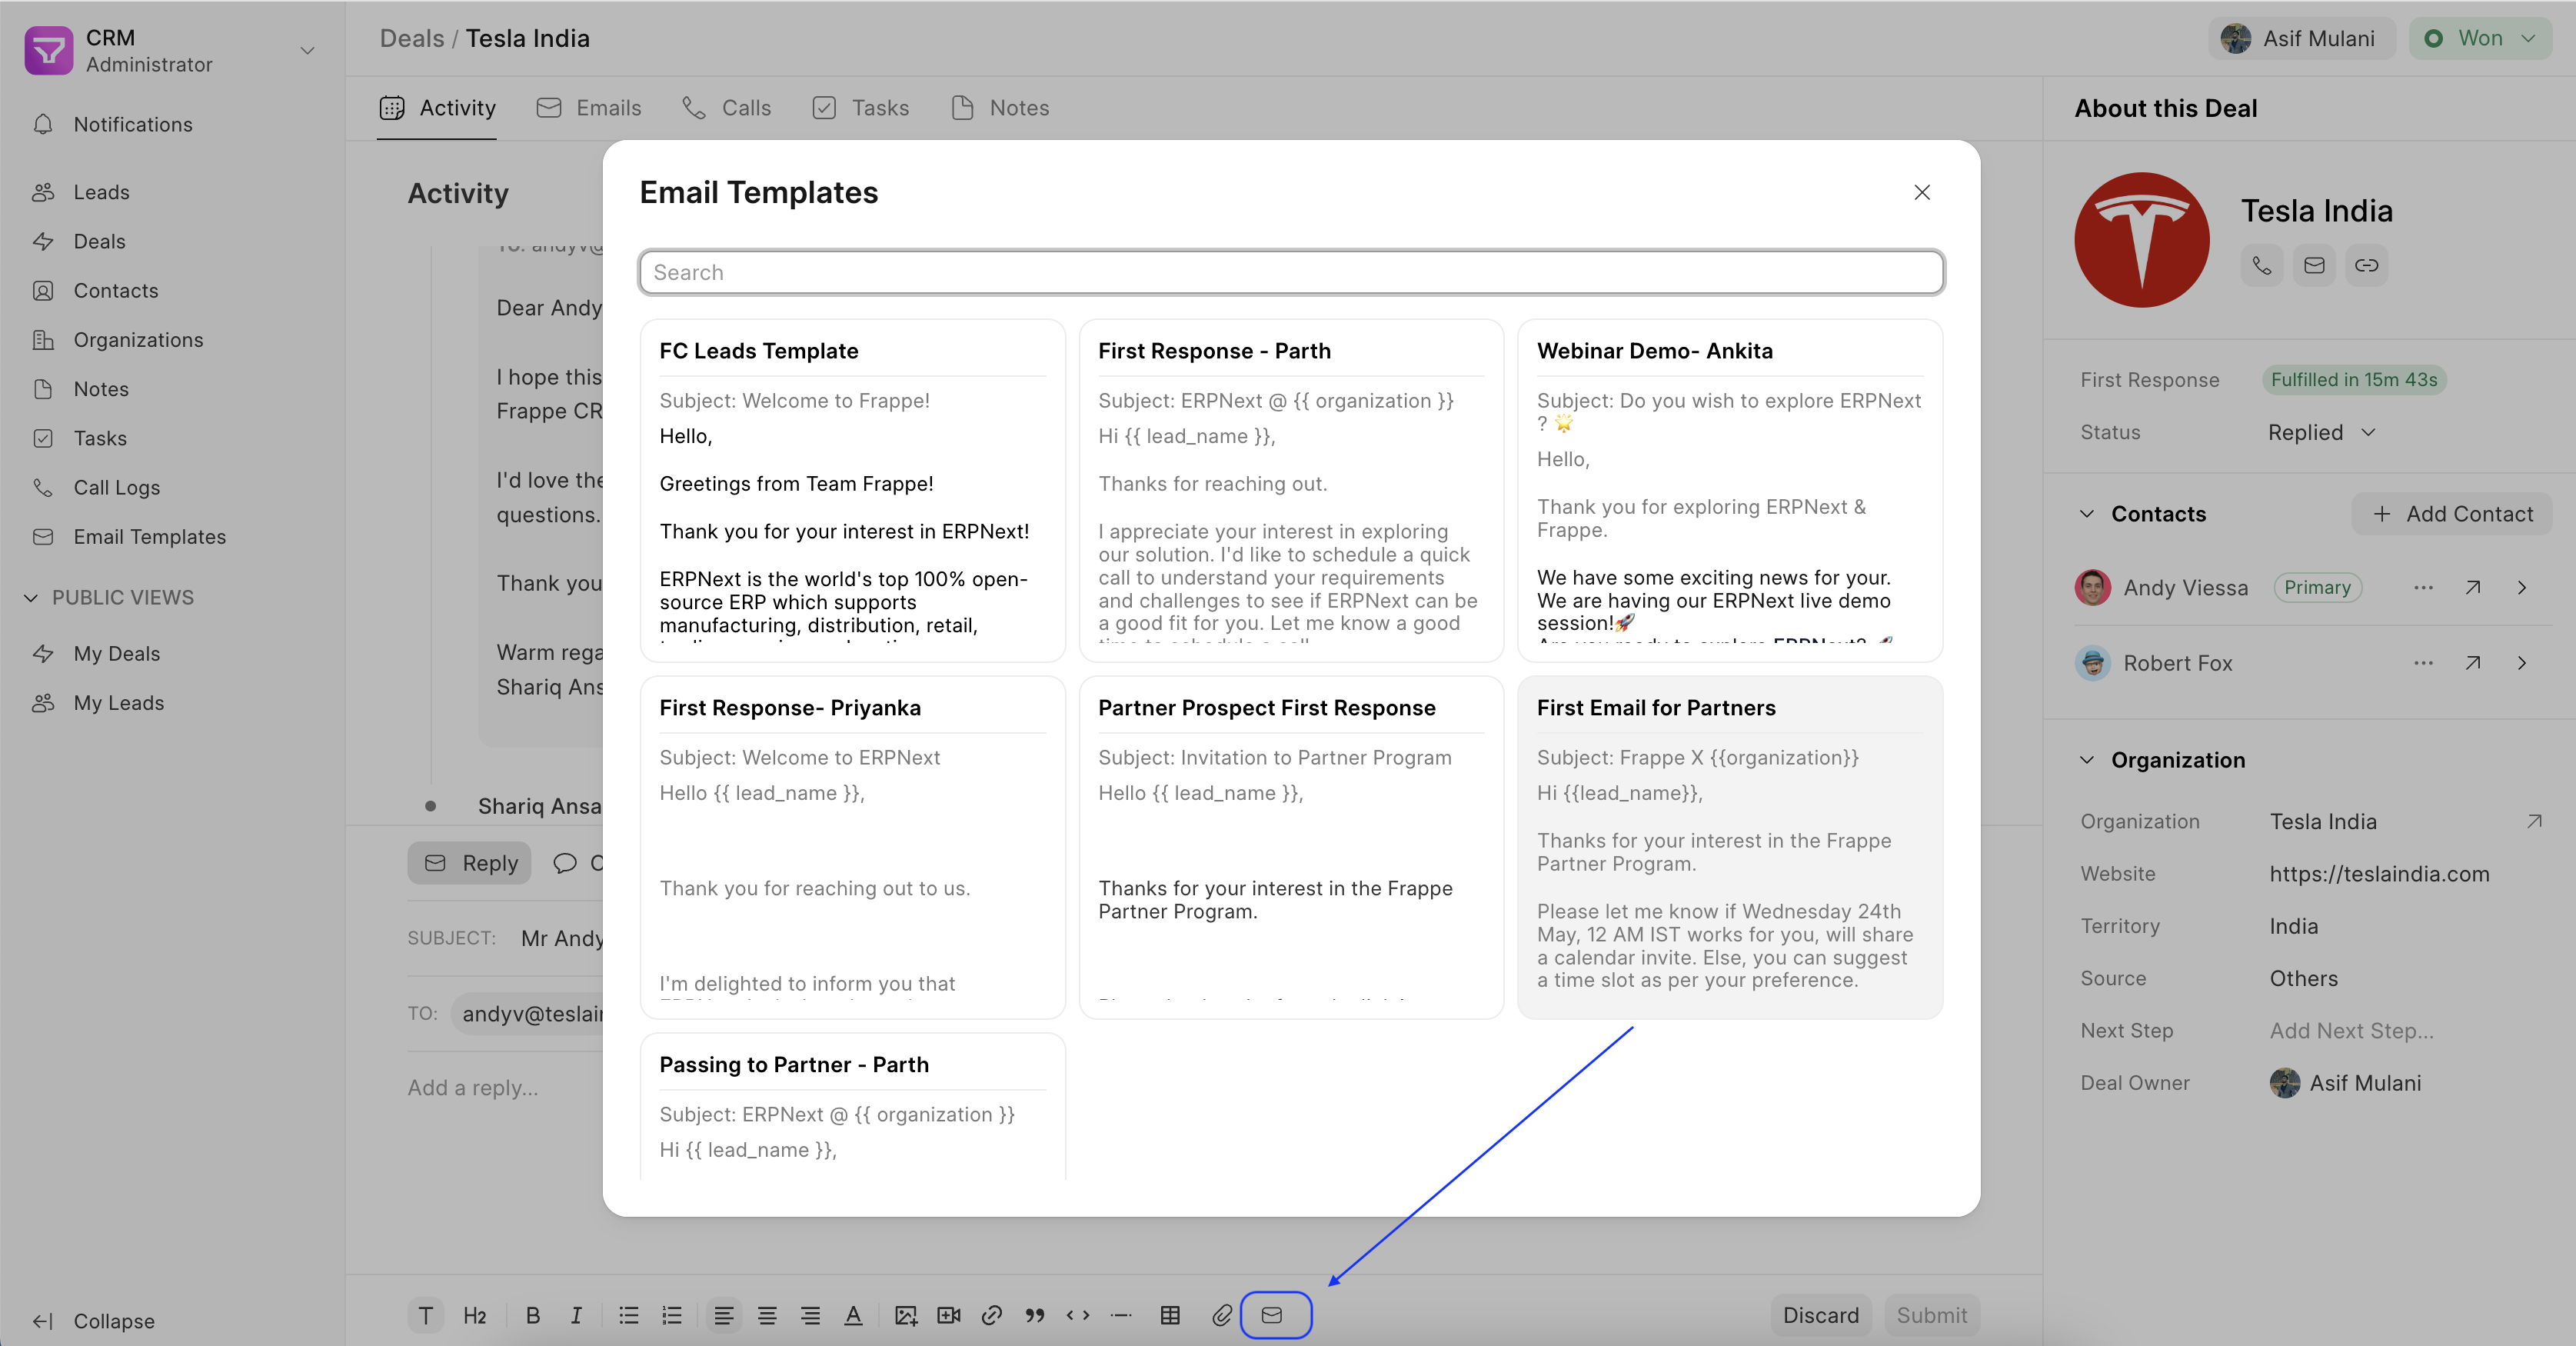Insert a hyperlink
Image resolution: width=2576 pixels, height=1346 pixels.
click(x=992, y=1315)
